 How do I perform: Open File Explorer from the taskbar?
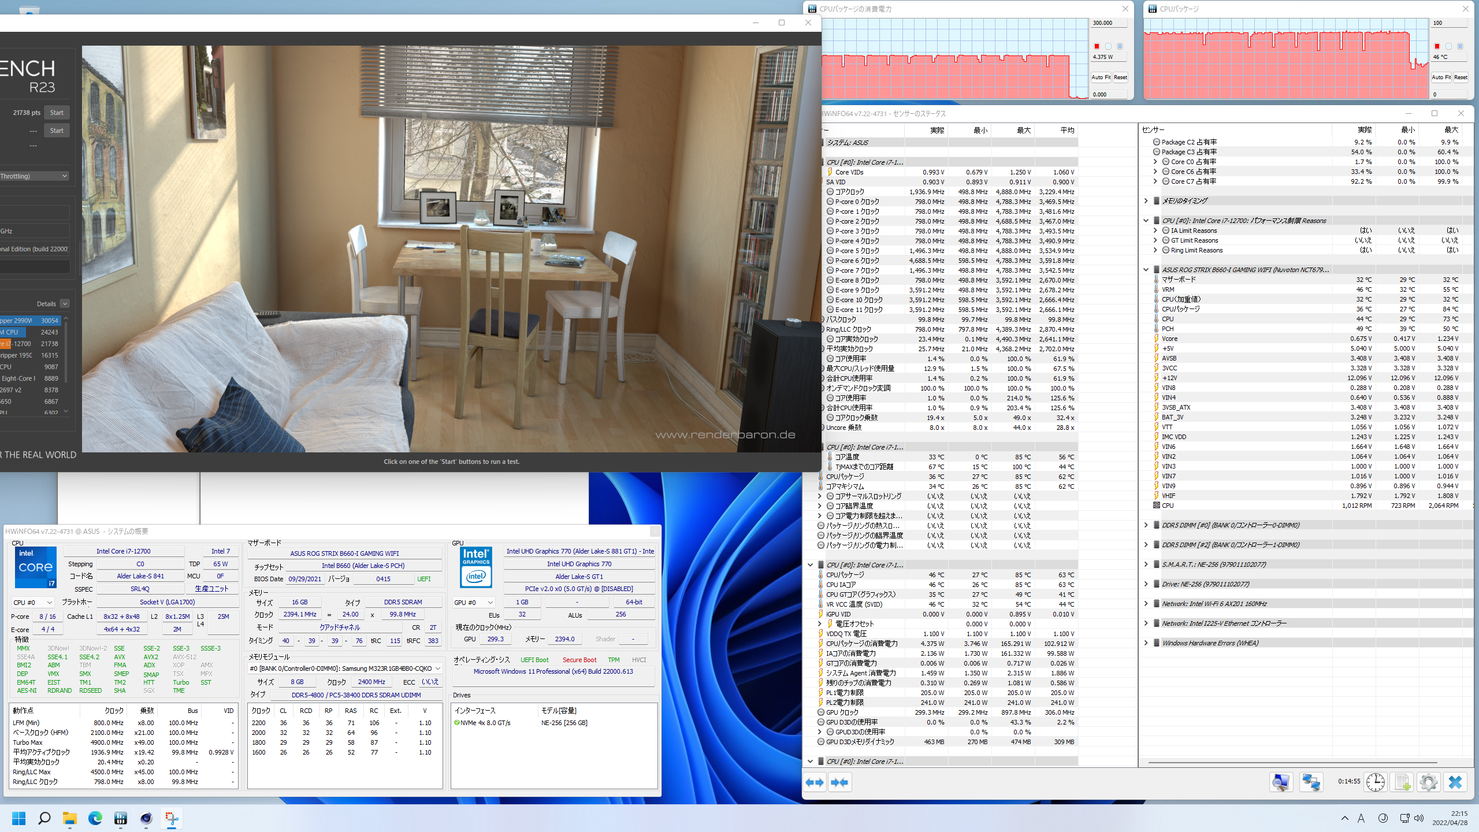point(70,818)
